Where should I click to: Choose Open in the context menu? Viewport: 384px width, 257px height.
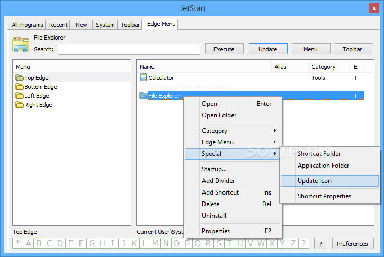click(233, 104)
